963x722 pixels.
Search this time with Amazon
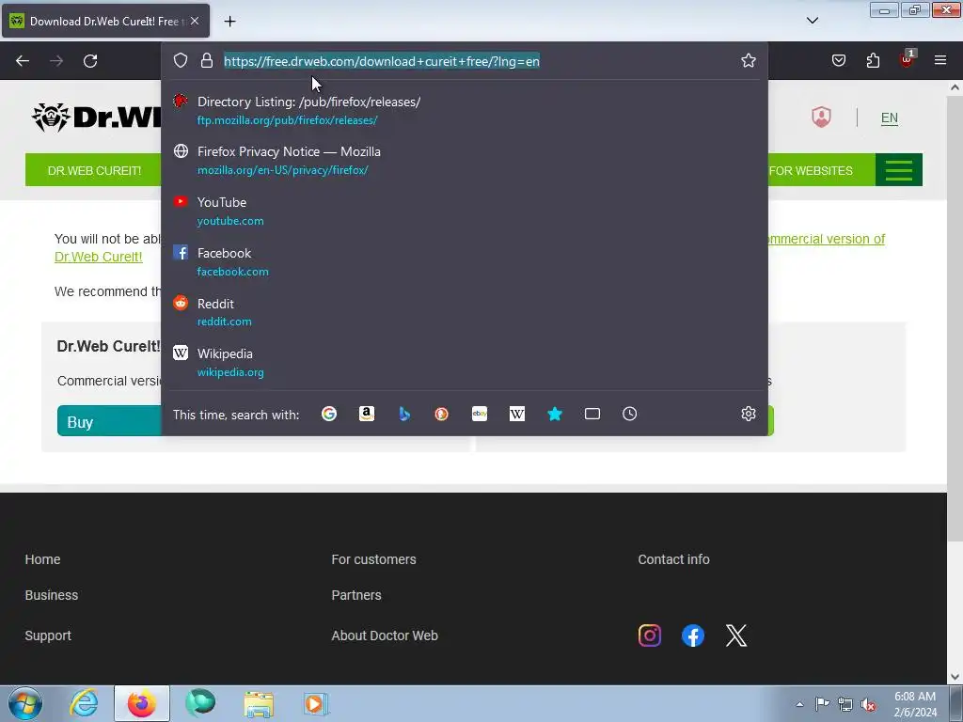367,414
